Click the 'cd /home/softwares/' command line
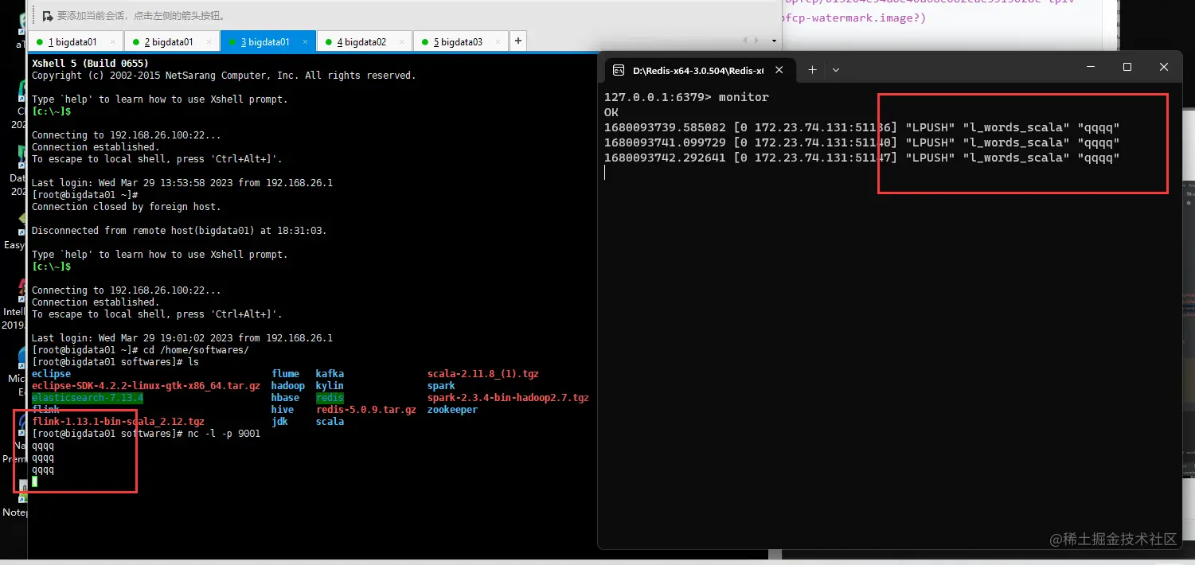The width and height of the screenshot is (1195, 565). click(140, 350)
